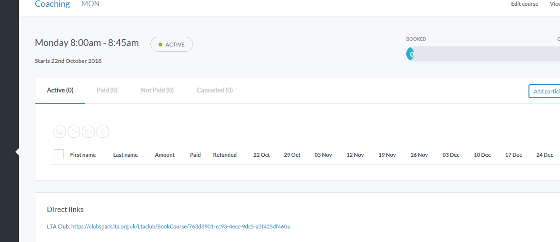Click the First name column header
The width and height of the screenshot is (560, 242).
[x=83, y=155]
